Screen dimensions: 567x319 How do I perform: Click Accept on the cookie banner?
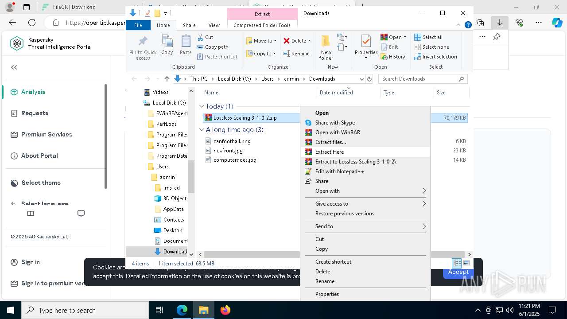coord(458,272)
